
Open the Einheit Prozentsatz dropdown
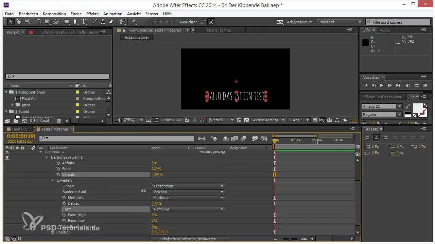click(188, 186)
